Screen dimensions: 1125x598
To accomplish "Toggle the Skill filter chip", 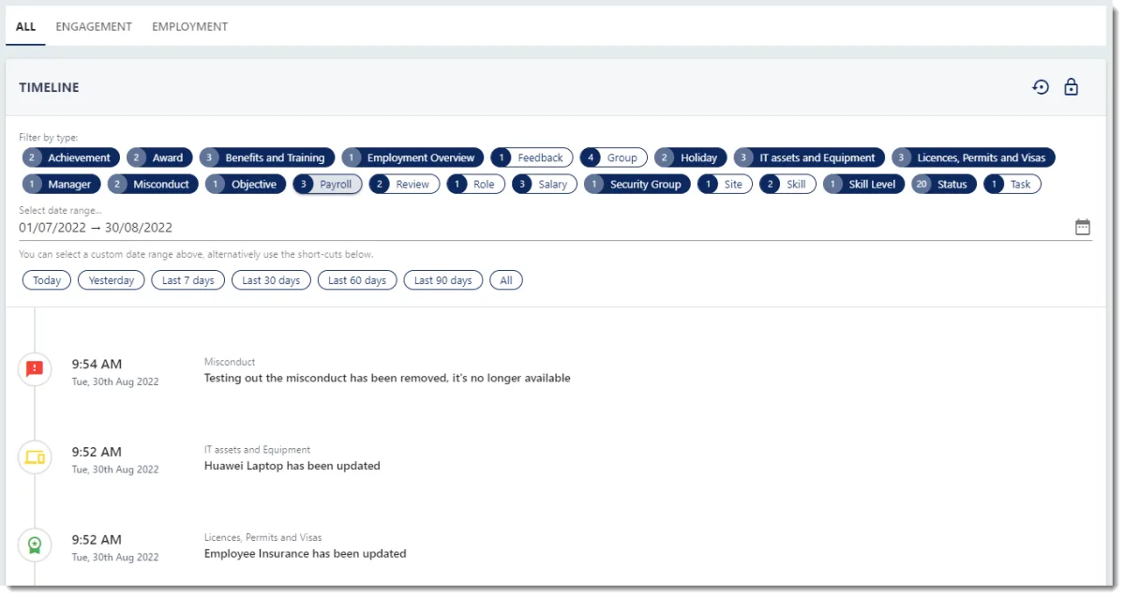I will [x=787, y=184].
